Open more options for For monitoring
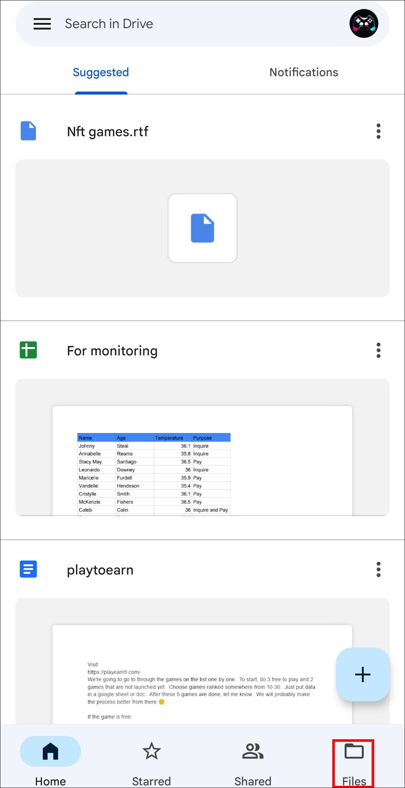 point(378,350)
